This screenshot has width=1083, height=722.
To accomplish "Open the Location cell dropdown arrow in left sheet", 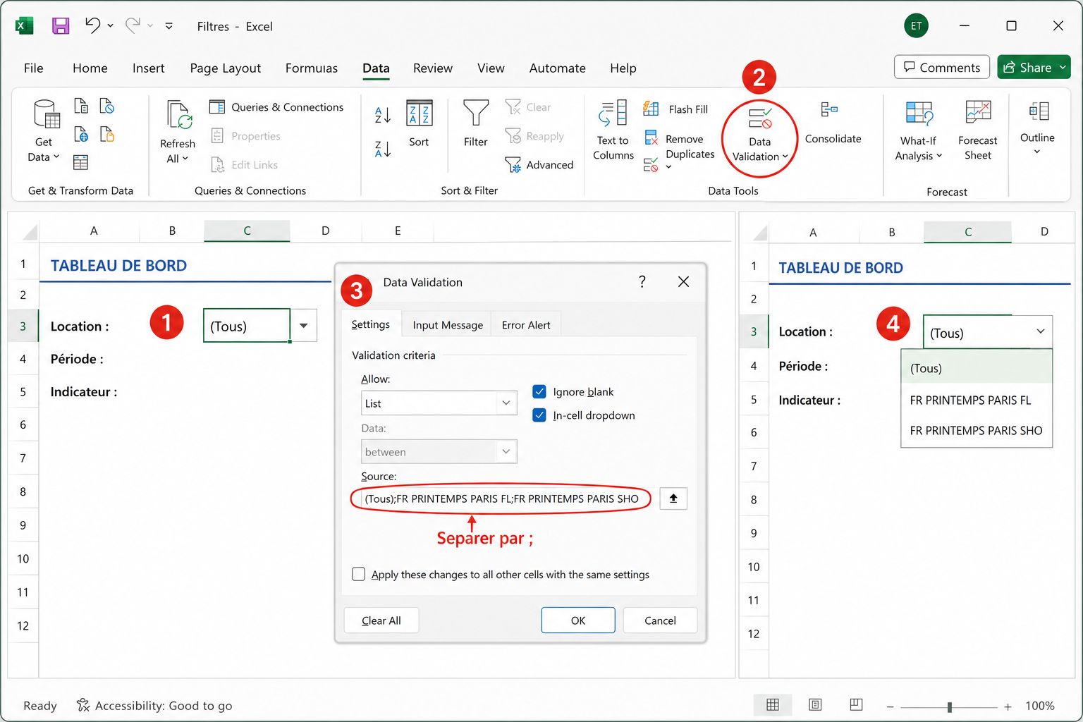I will [304, 326].
